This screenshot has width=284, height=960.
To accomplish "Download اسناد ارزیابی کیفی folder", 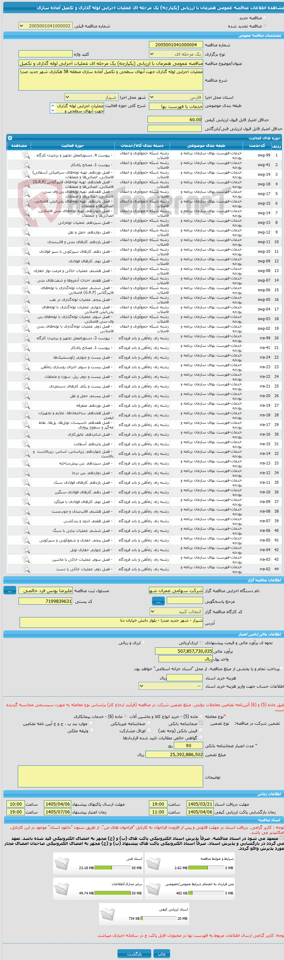I will pos(107,914).
